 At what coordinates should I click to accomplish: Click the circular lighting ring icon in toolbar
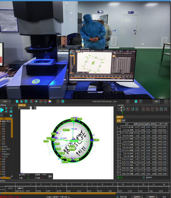[36, 101]
